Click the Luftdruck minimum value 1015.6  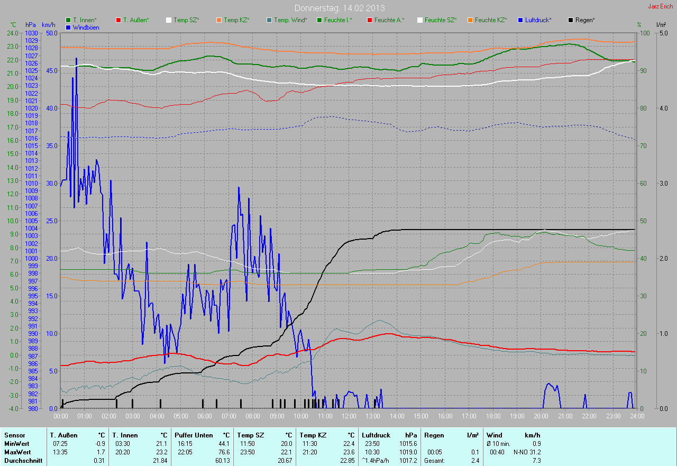click(408, 444)
